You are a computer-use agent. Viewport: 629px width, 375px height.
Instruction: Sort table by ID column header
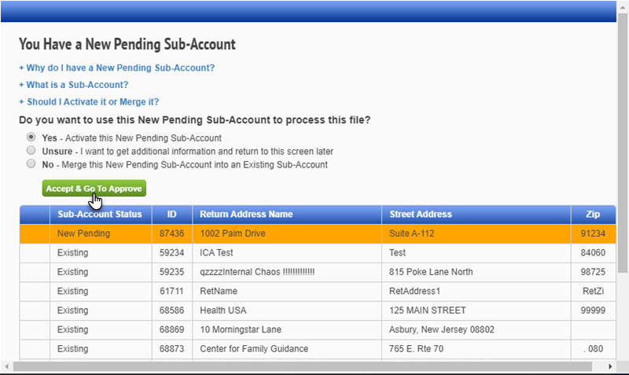click(x=171, y=214)
